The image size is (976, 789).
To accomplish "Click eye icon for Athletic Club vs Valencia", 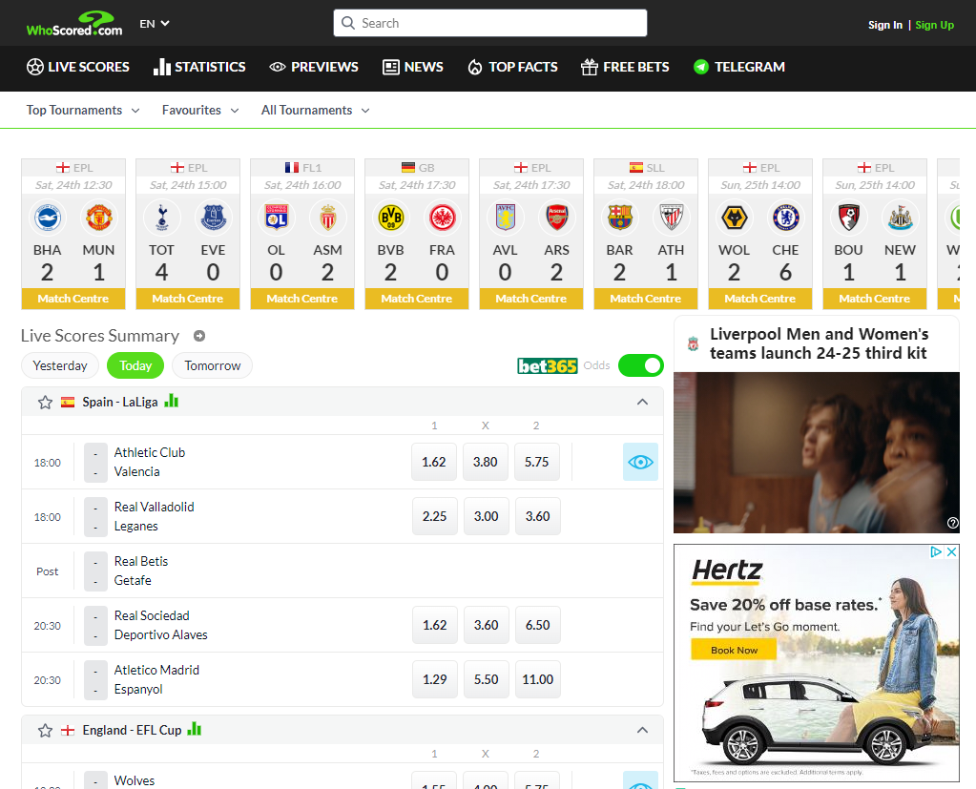I will coord(640,463).
